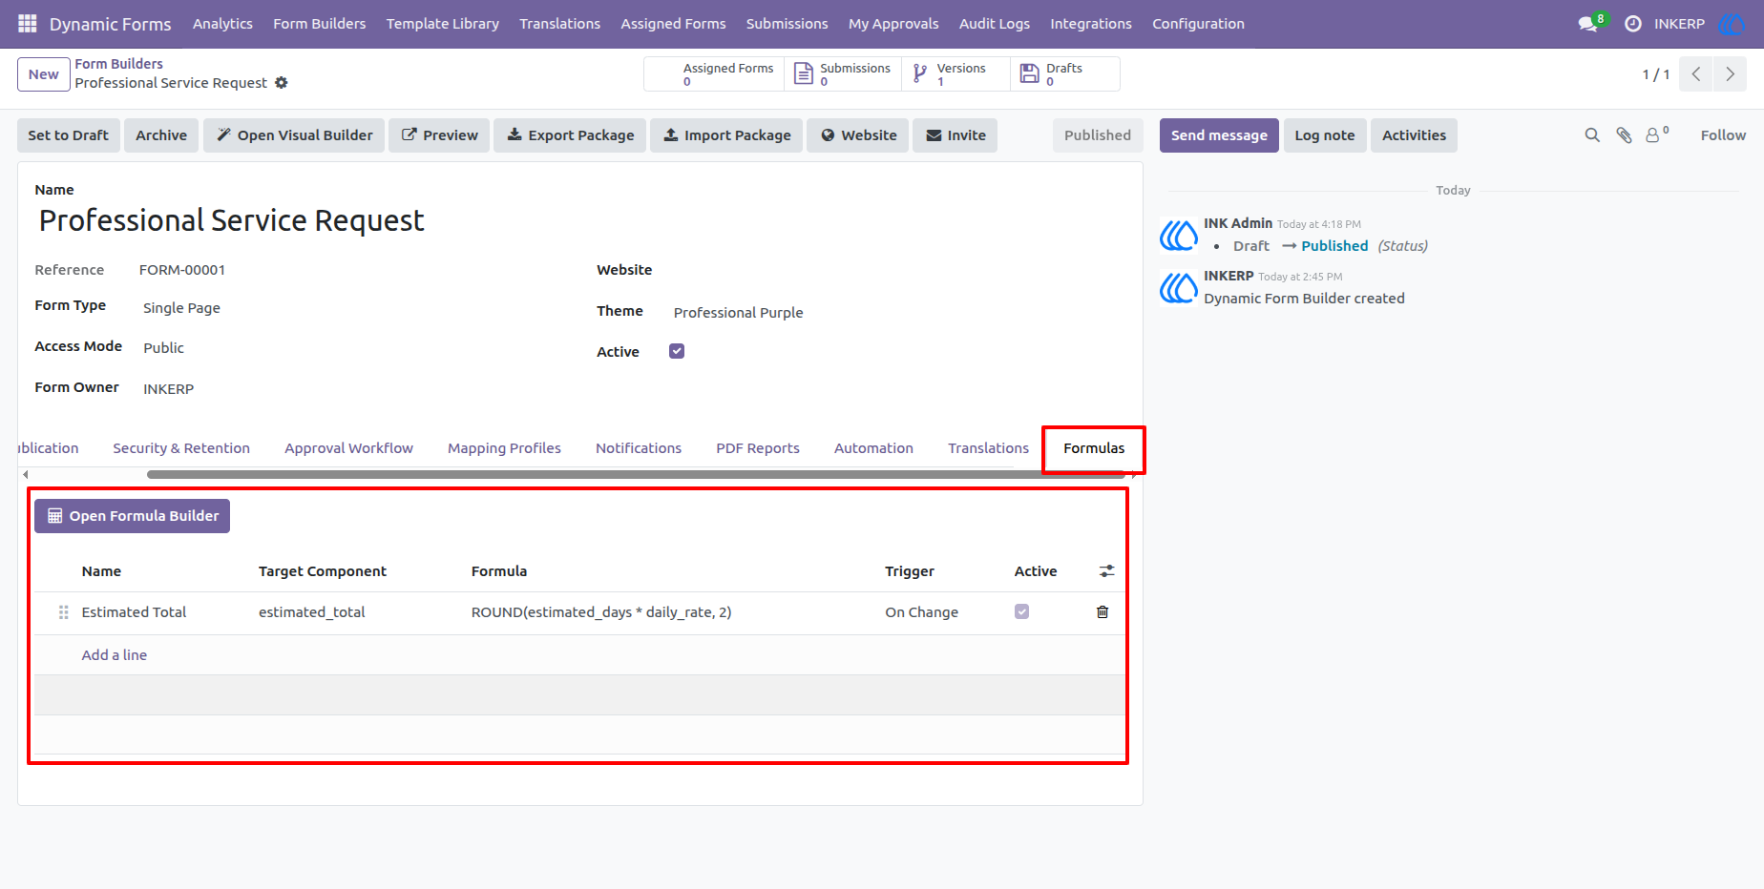This screenshot has width=1764, height=889.
Task: Delete the Estimated Total formula row
Action: [x=1102, y=612]
